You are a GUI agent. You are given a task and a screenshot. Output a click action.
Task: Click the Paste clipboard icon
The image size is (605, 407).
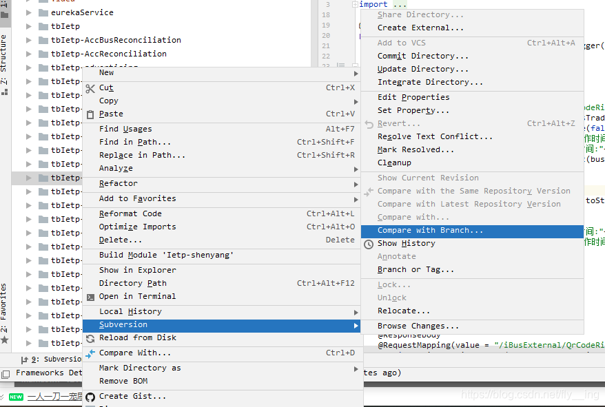pyautogui.click(x=90, y=114)
